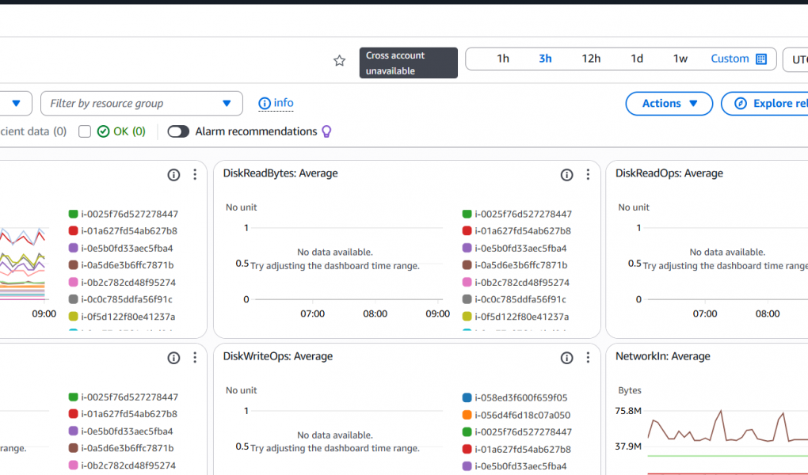Expand the Actions dropdown menu
Image resolution: width=808 pixels, height=475 pixels.
(669, 104)
